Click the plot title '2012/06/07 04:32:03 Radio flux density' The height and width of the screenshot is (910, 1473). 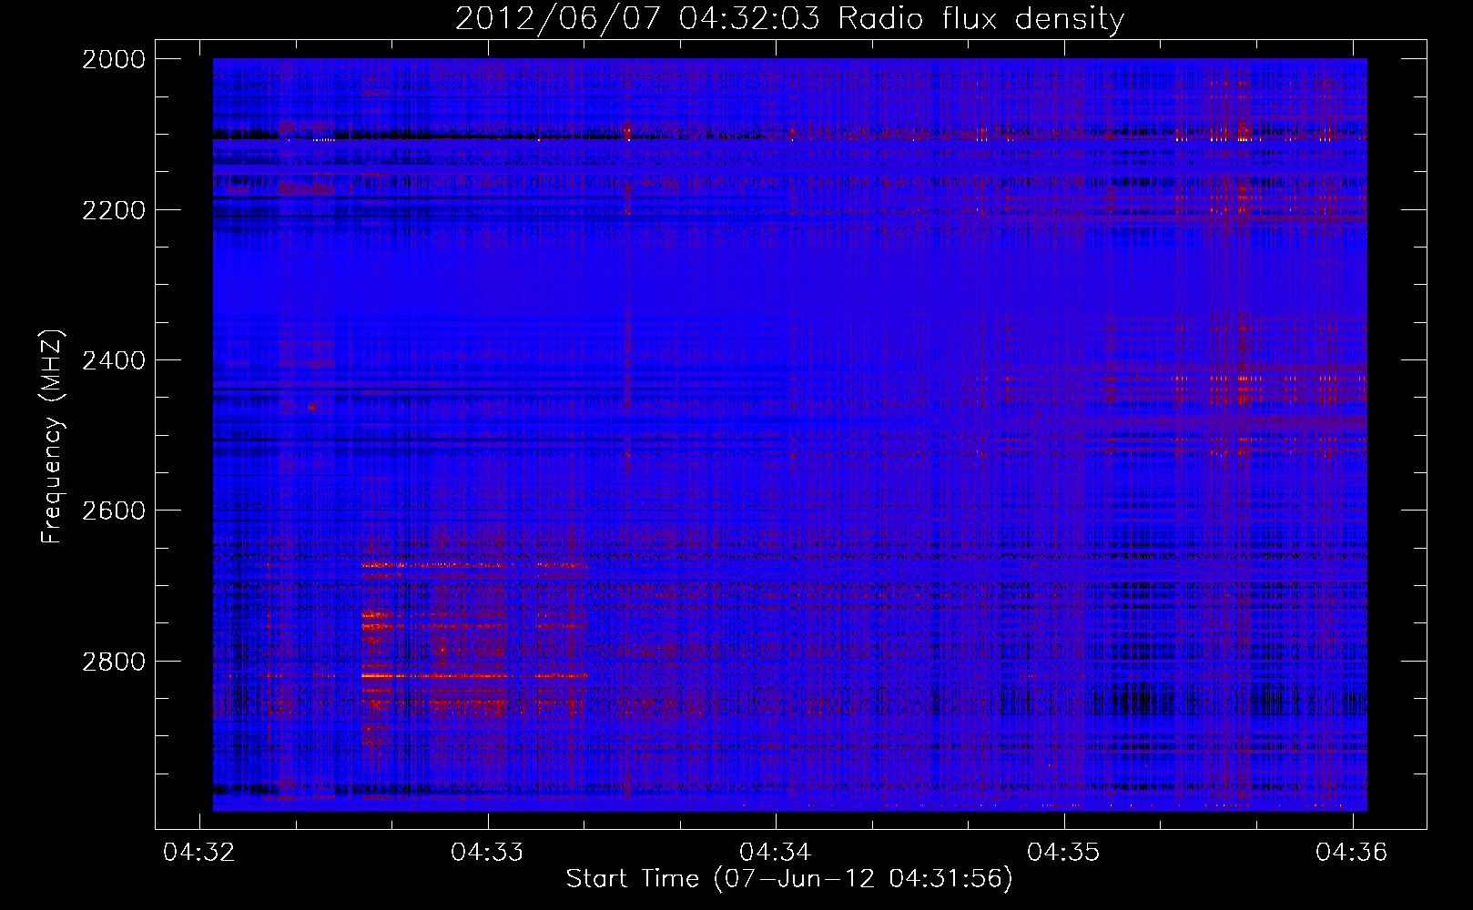click(789, 18)
